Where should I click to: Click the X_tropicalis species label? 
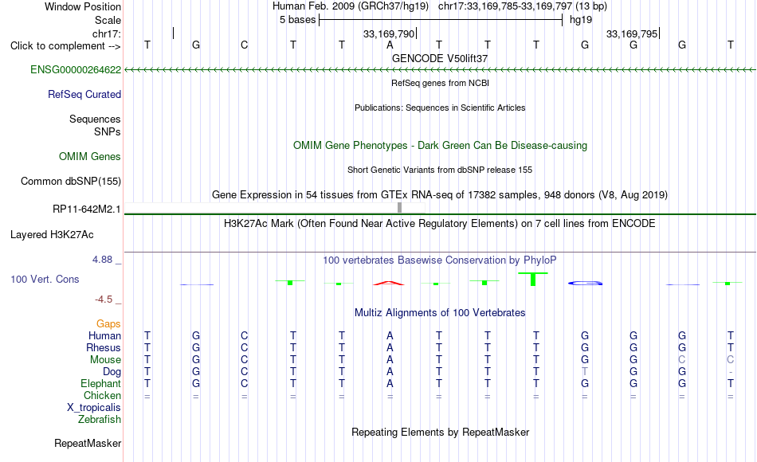click(x=94, y=408)
